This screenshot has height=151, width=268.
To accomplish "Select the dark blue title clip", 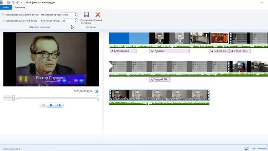I will [x=119, y=38].
